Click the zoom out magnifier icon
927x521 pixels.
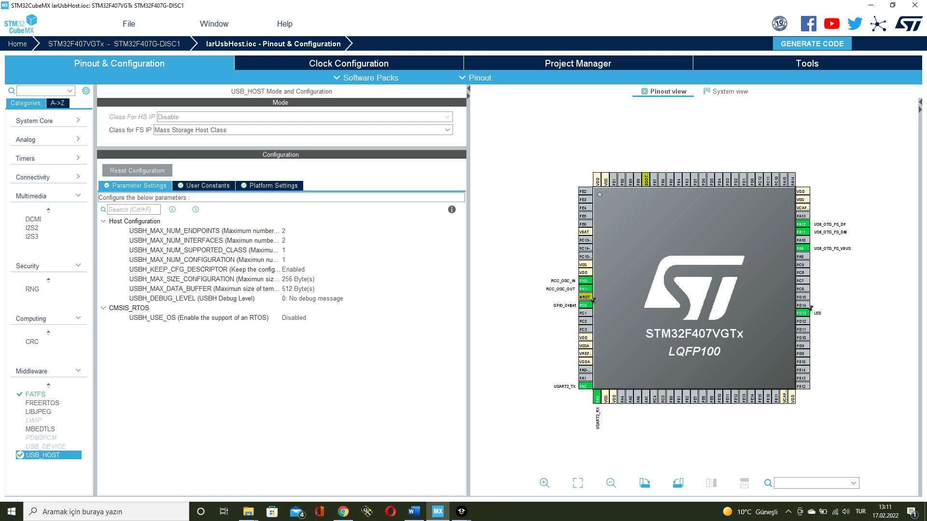[x=611, y=483]
